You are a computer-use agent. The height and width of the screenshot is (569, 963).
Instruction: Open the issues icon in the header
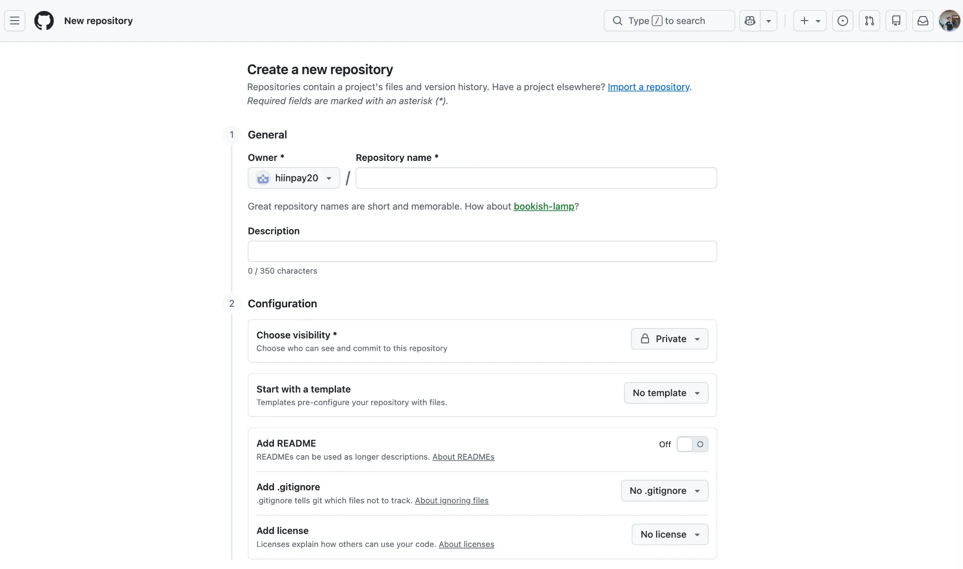(843, 21)
